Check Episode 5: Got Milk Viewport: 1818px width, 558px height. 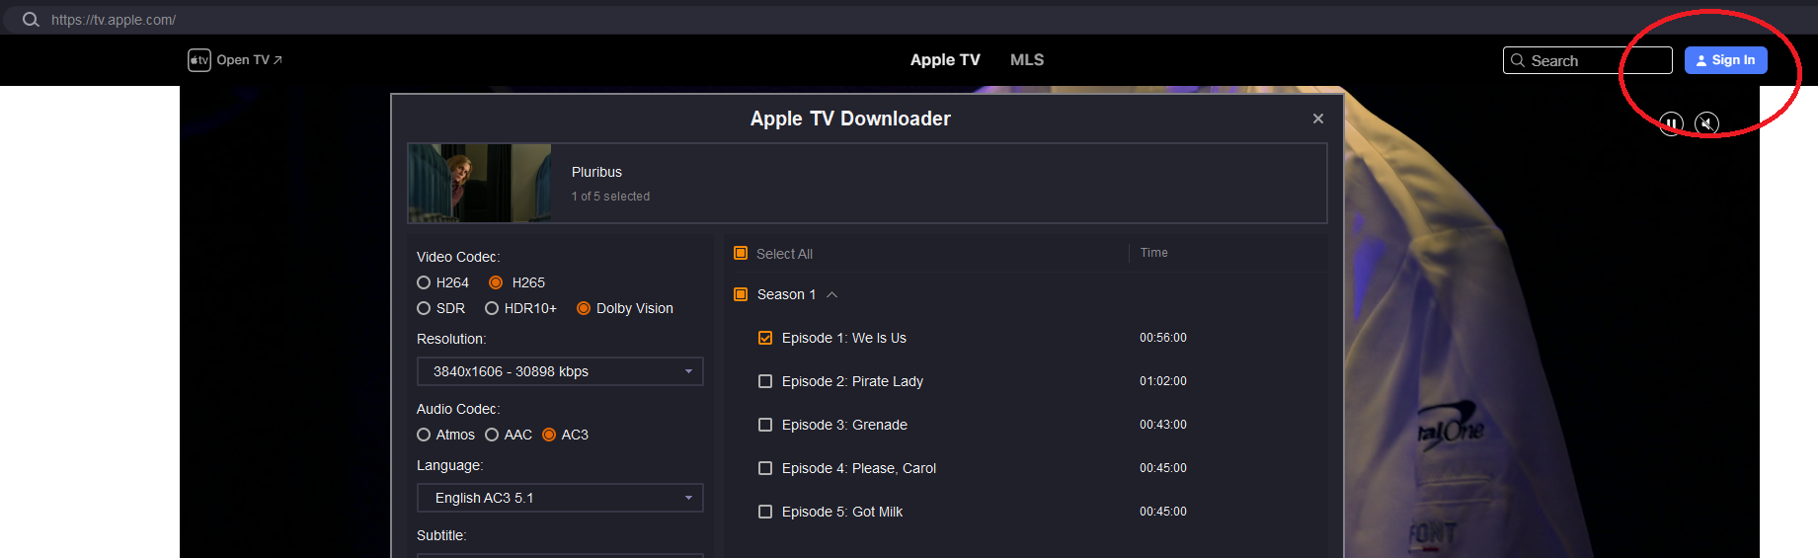[x=765, y=512]
